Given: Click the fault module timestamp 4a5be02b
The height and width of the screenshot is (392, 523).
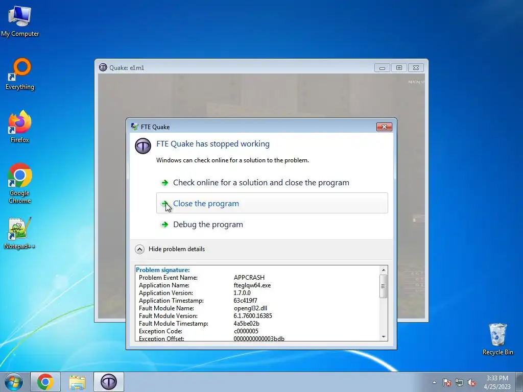Looking at the screenshot, I should click(x=247, y=324).
